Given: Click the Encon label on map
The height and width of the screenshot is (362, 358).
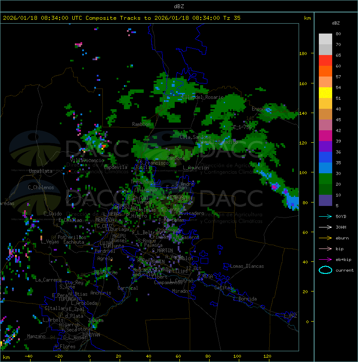Looking at the screenshot, I should coord(258,109).
